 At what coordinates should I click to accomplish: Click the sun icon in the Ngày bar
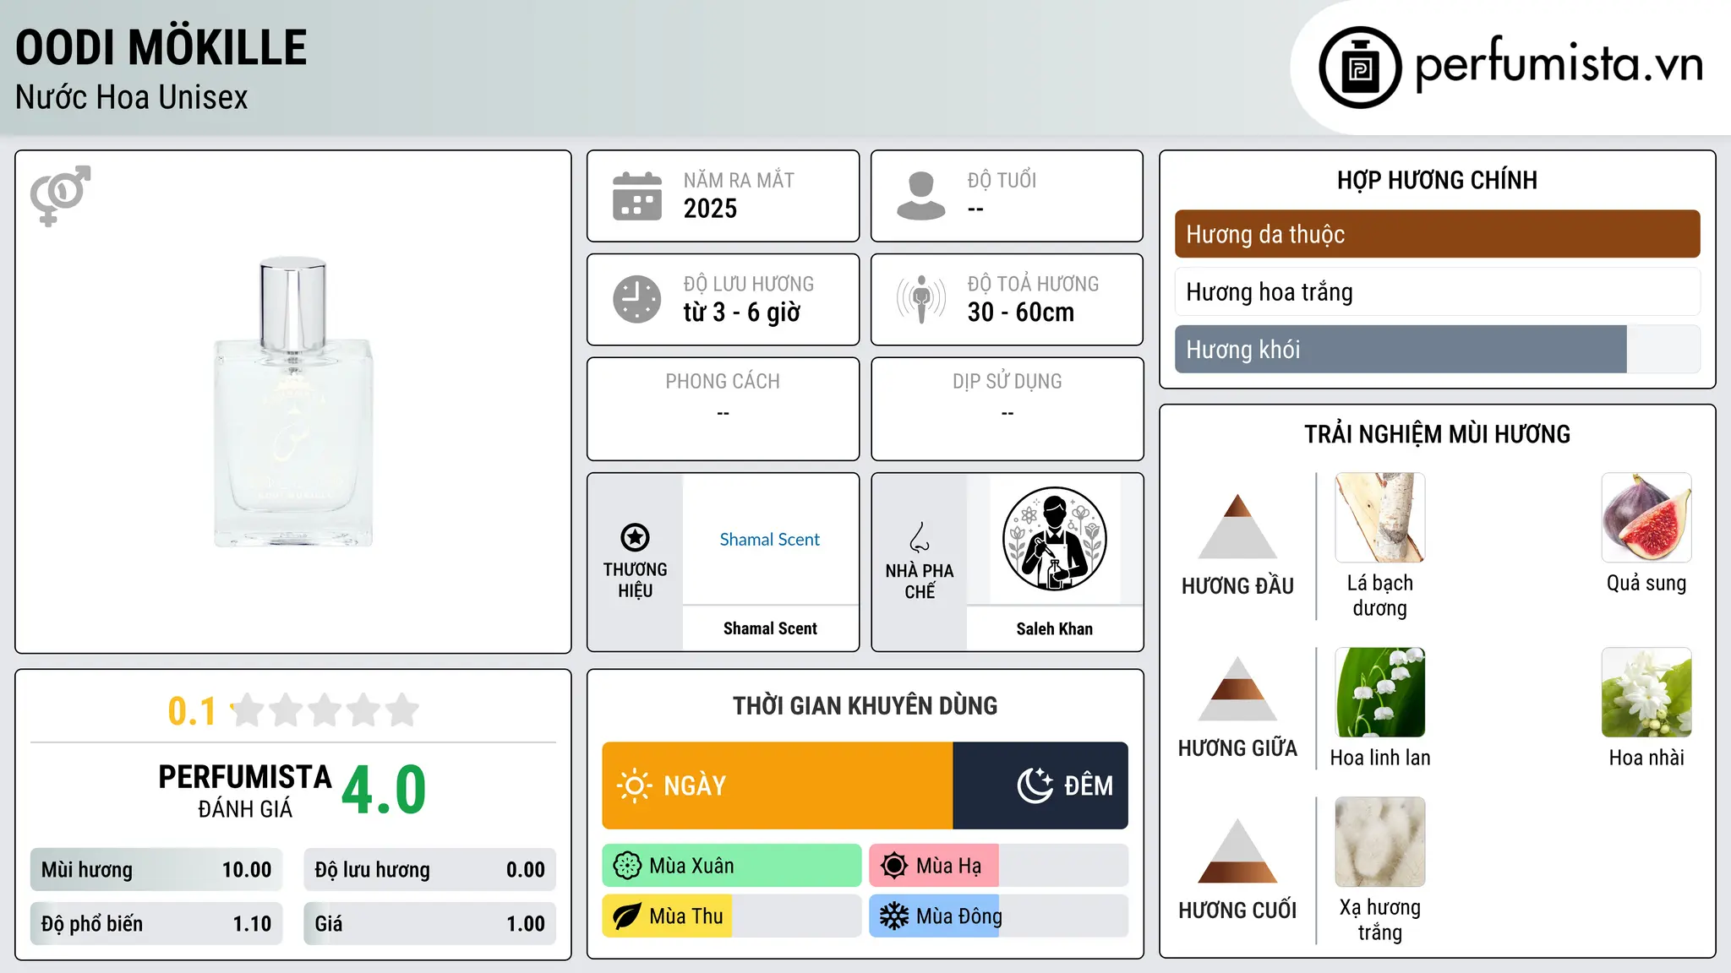point(634,785)
